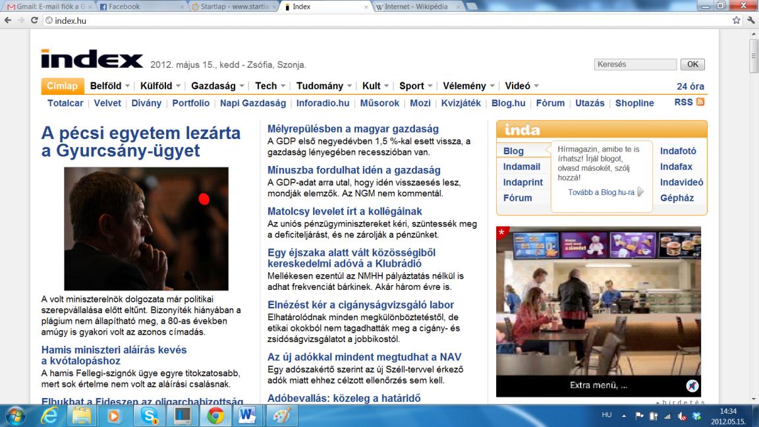Click the index logo
The height and width of the screenshot is (427, 759).
point(92,59)
